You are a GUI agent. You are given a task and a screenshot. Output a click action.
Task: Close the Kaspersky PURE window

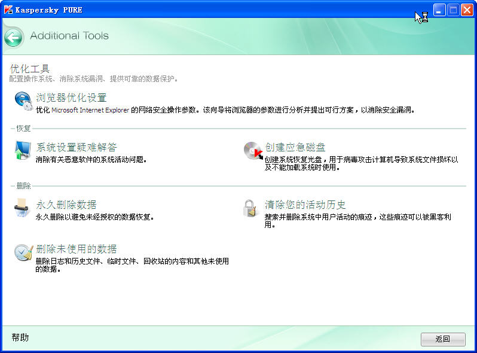pos(467,10)
